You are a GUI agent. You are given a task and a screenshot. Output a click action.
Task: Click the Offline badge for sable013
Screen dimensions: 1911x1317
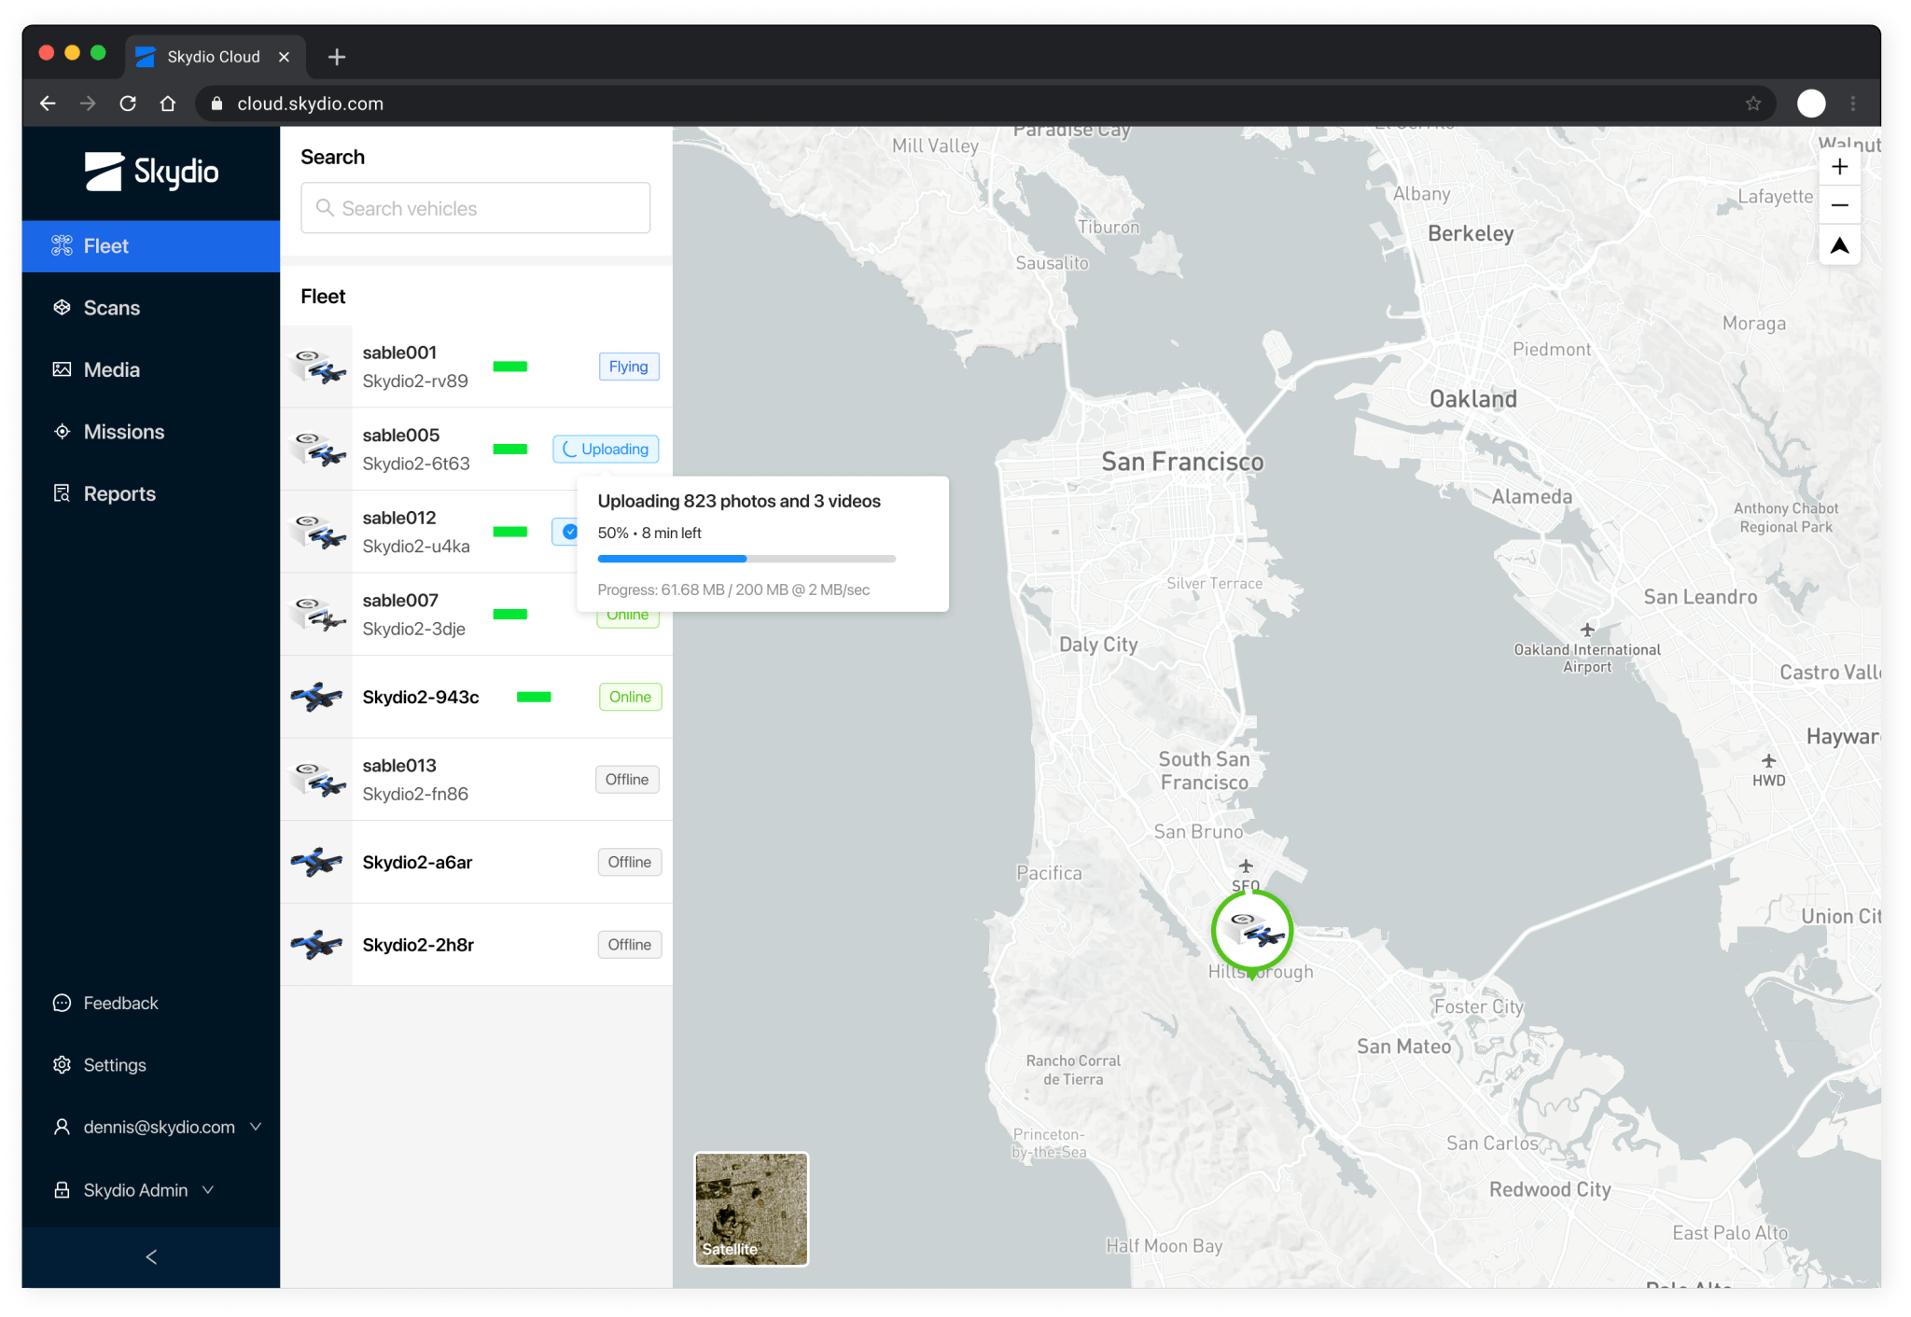point(628,780)
